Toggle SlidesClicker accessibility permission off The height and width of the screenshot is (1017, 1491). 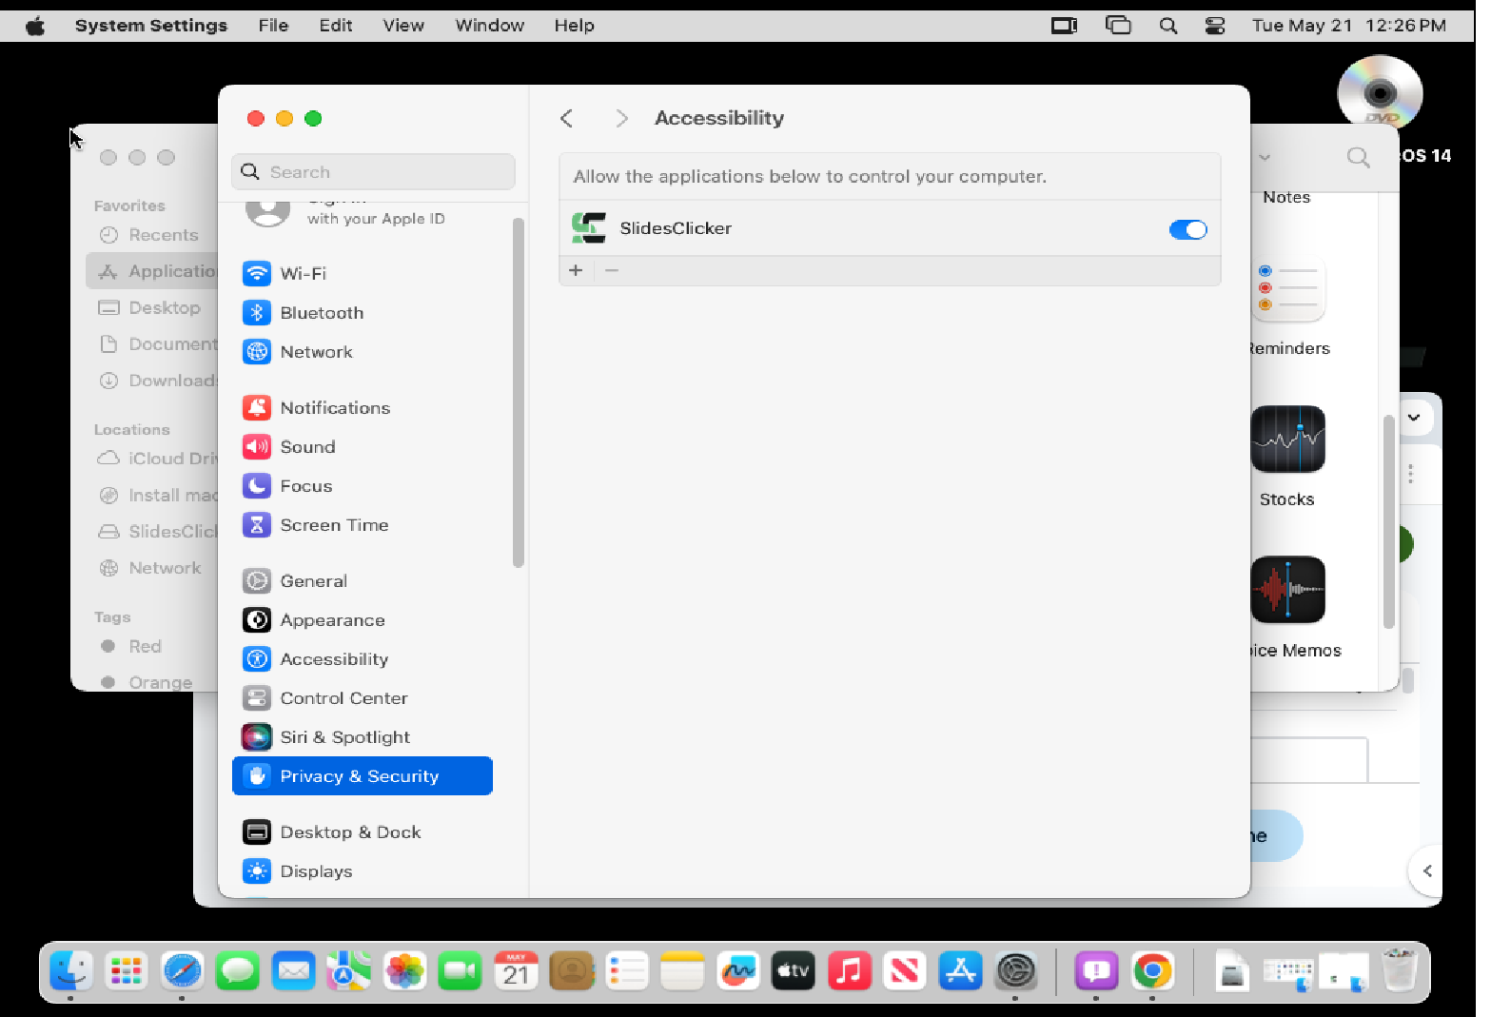[x=1187, y=229]
